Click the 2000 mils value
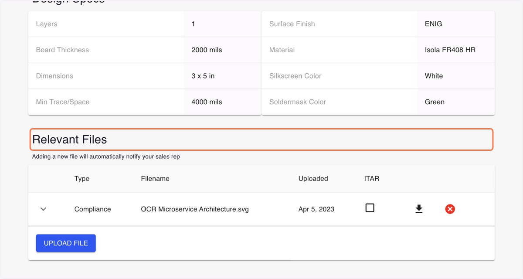 click(x=207, y=50)
